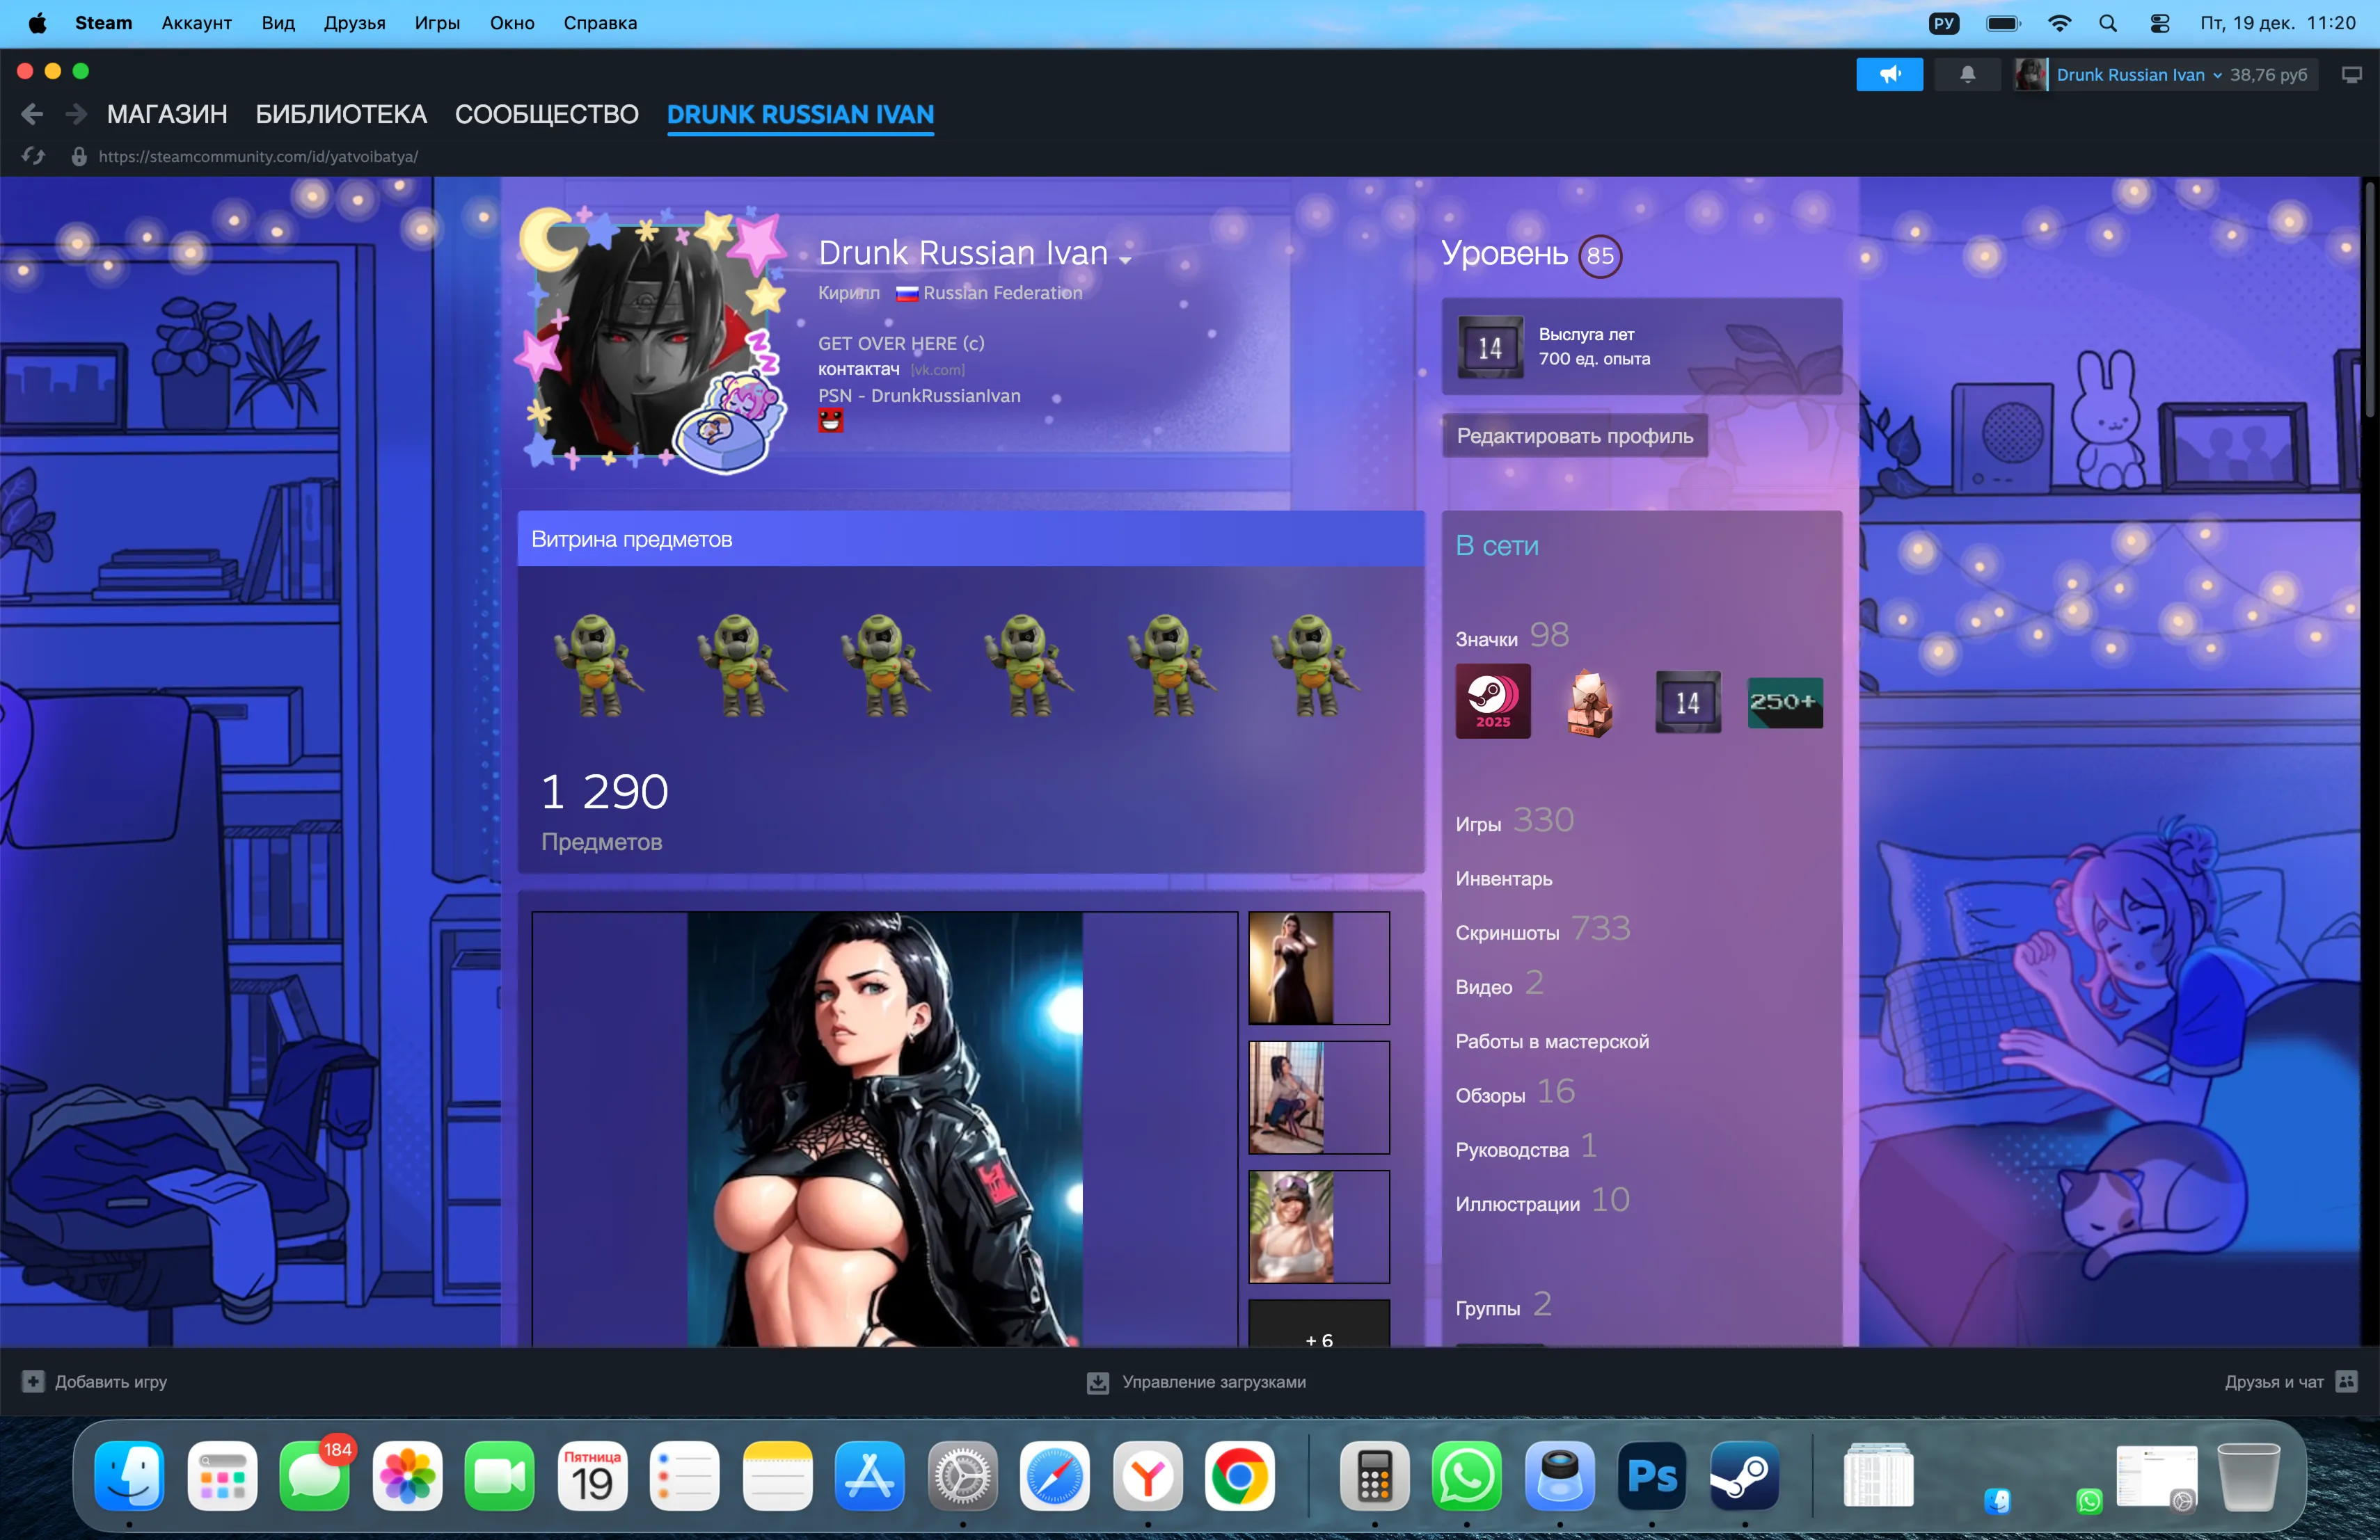Go forward with the right arrow icon

76,114
